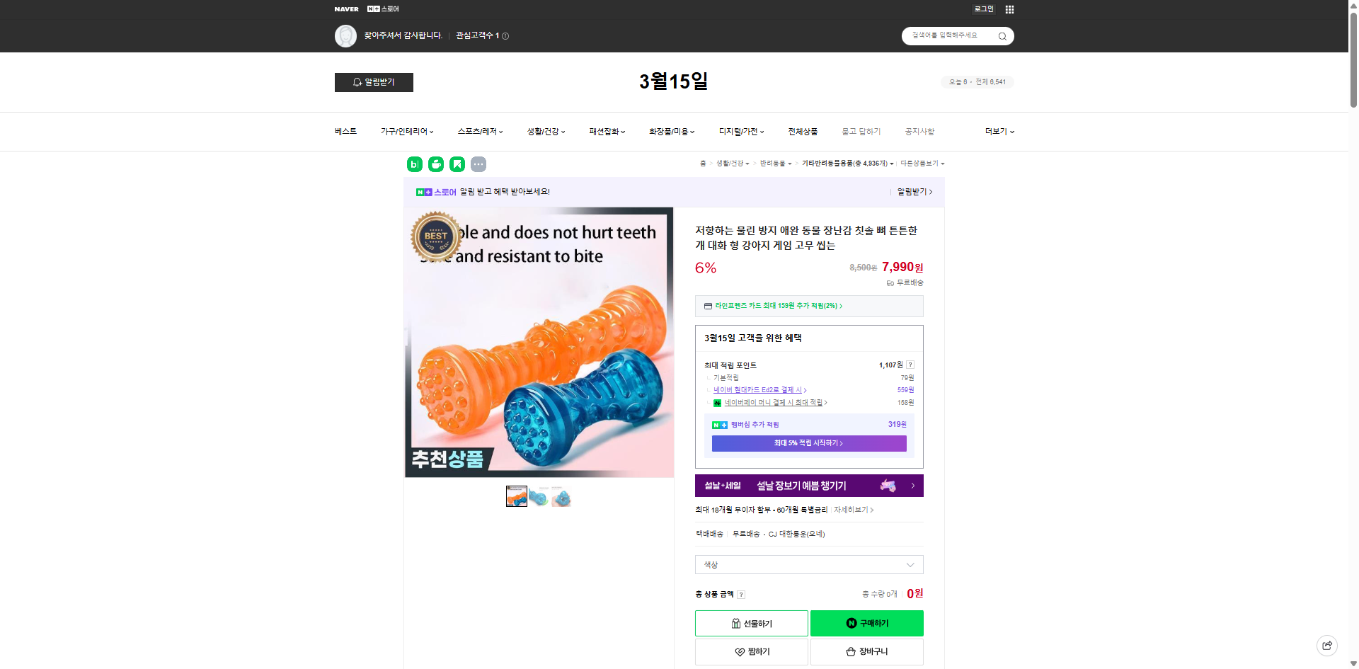Share product via the Naver Cafe icon
1359x669 pixels.
(436, 164)
